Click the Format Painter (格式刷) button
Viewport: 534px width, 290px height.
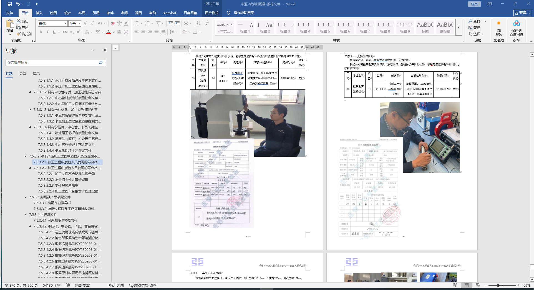[x=24, y=34]
